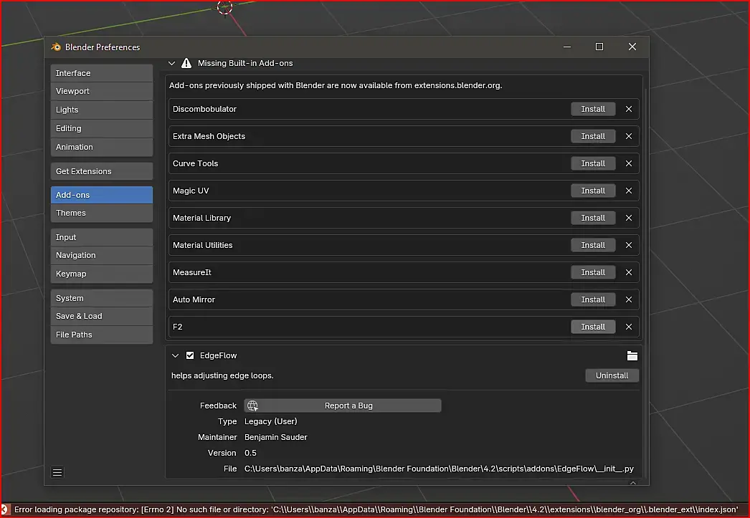Click Report a Bug button

[343, 406]
